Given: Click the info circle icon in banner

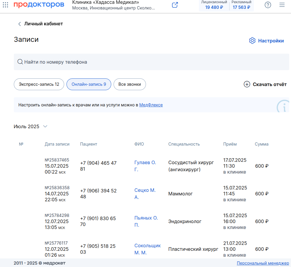Looking at the screenshot, I should [283, 106].
